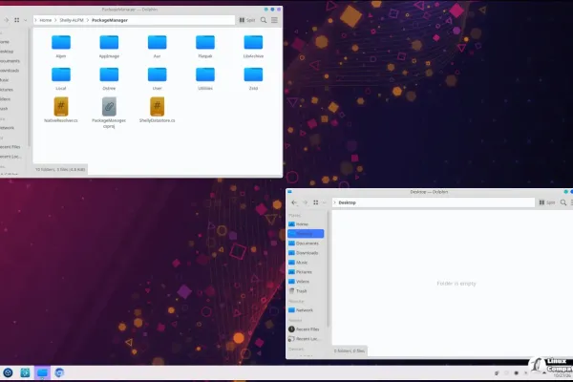Image resolution: width=573 pixels, height=382 pixels.
Task: Expand the breadcrumb arrow before Home
Action: point(35,20)
